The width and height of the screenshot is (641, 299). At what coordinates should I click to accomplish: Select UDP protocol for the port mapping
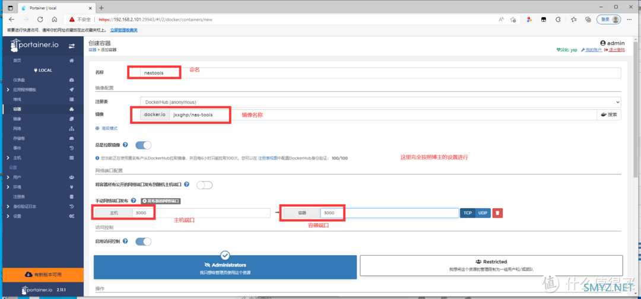pyautogui.click(x=483, y=213)
